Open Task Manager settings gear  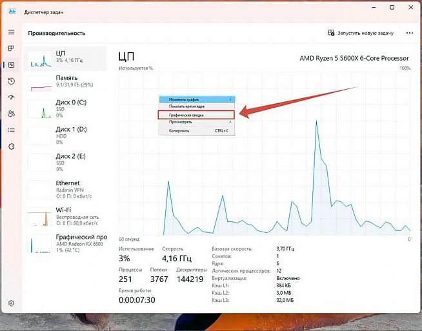coord(11,303)
